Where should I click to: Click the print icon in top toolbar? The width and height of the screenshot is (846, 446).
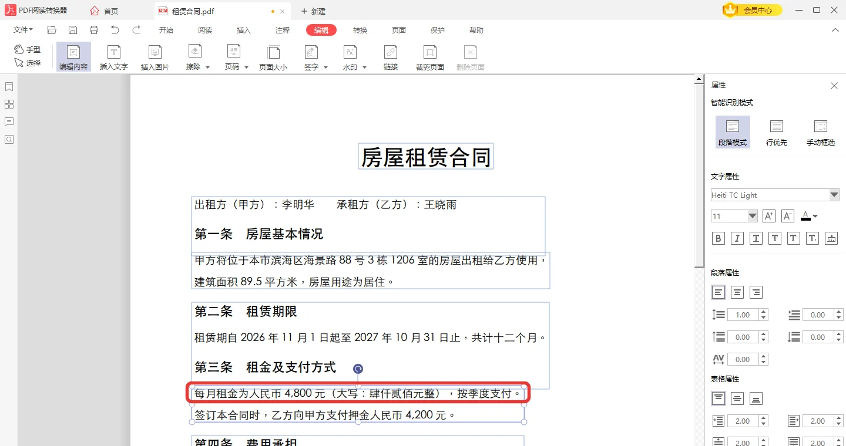coord(94,30)
